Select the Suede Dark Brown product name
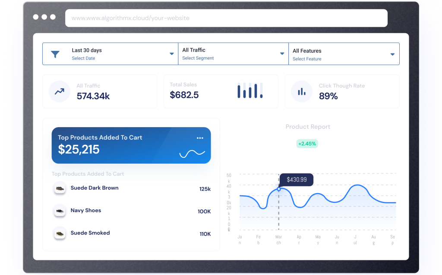 (95, 188)
